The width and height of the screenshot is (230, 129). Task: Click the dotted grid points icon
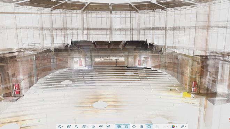[x=156, y=127]
